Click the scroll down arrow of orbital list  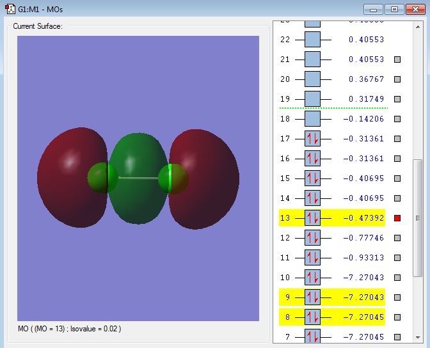pos(418,336)
